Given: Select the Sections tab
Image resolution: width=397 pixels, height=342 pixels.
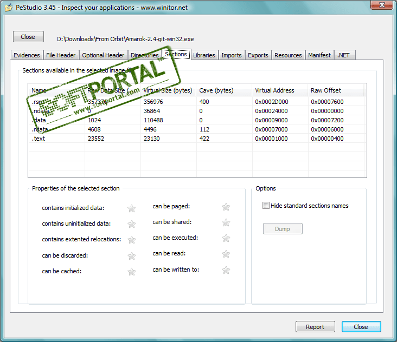Looking at the screenshot, I should click(x=176, y=54).
